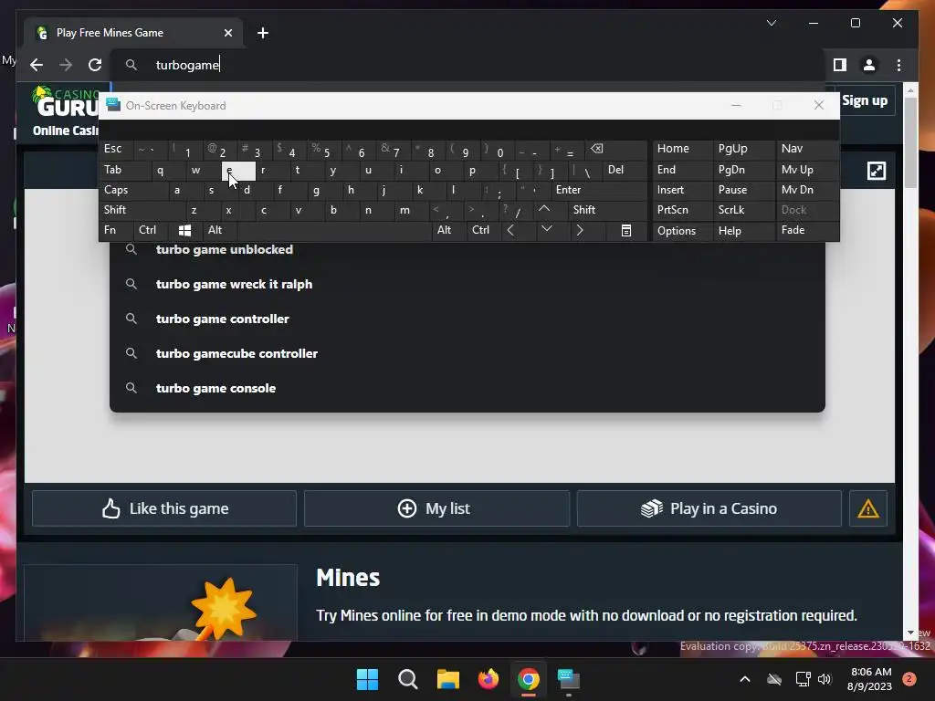Select suggestion turbo game controller
The height and width of the screenshot is (701, 935).
pos(467,319)
